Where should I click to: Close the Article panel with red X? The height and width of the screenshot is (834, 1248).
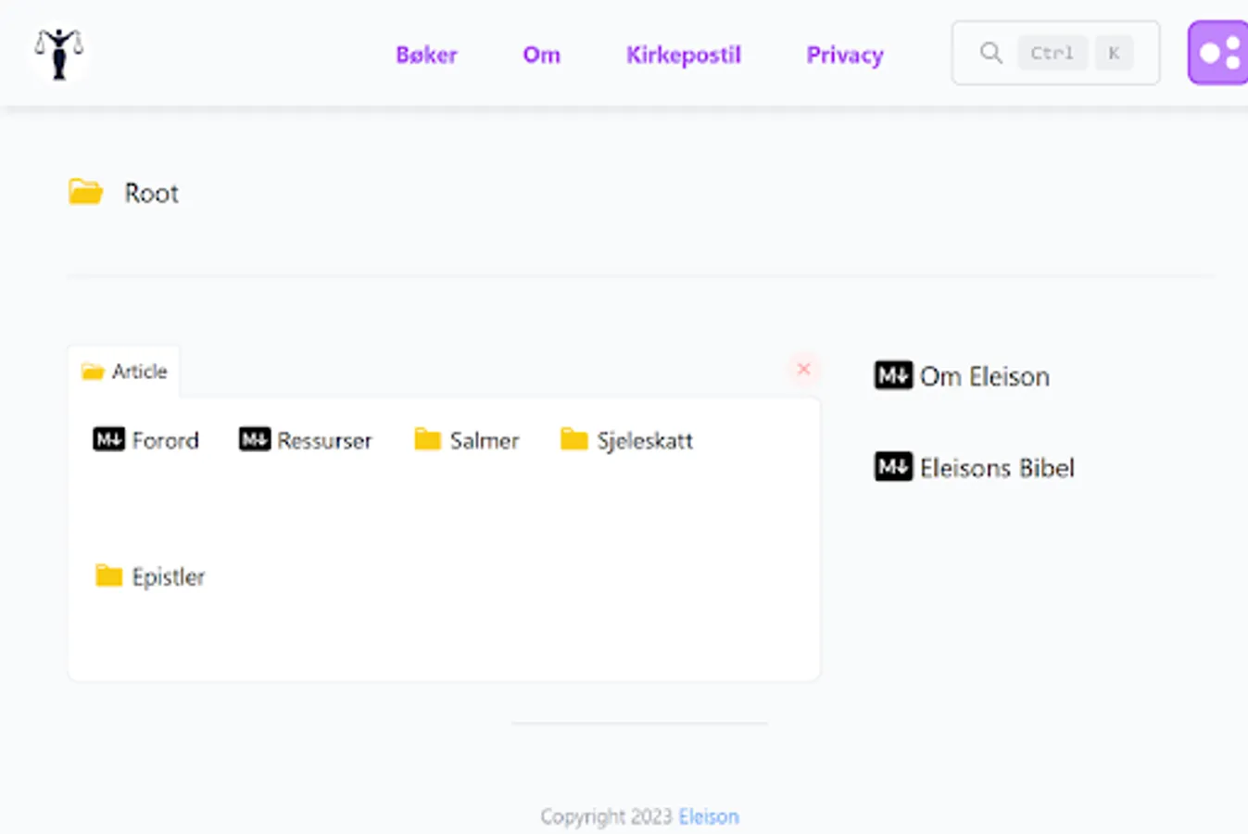803,369
